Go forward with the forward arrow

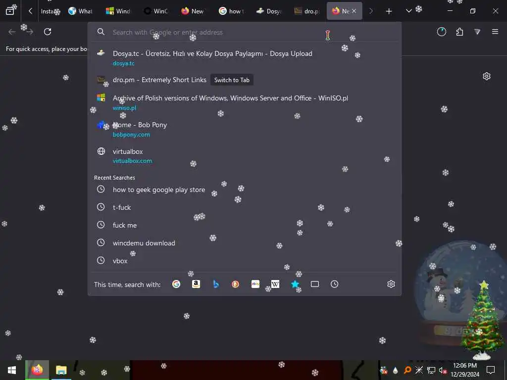point(30,32)
